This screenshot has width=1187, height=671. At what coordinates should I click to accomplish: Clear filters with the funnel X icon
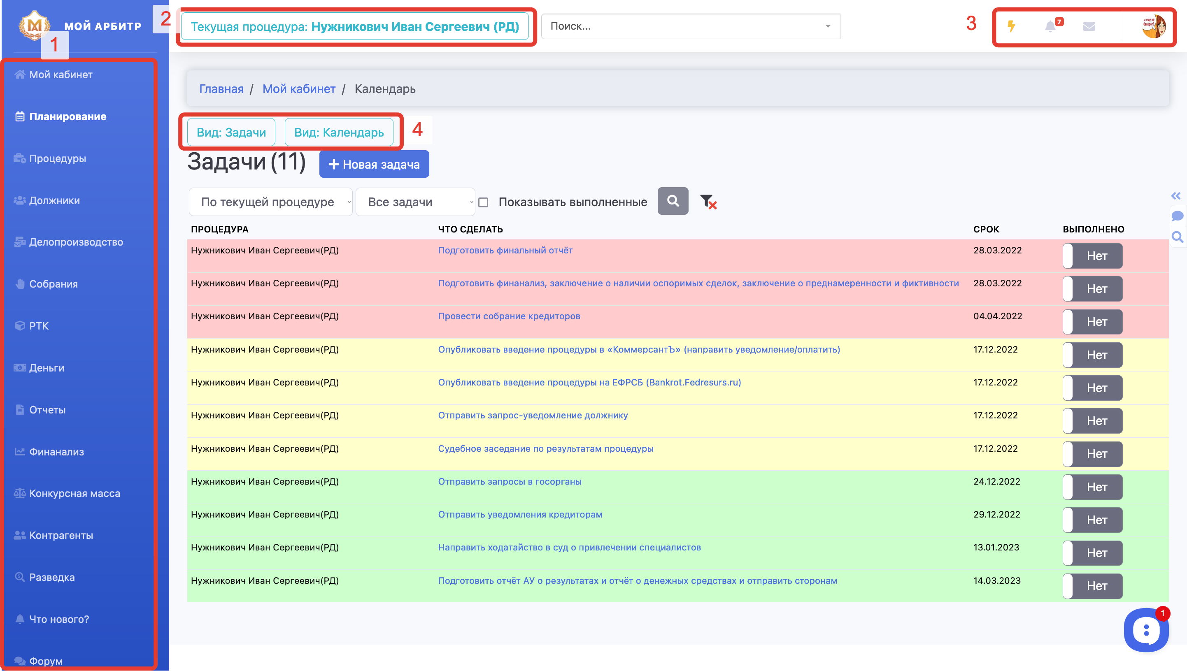(708, 202)
